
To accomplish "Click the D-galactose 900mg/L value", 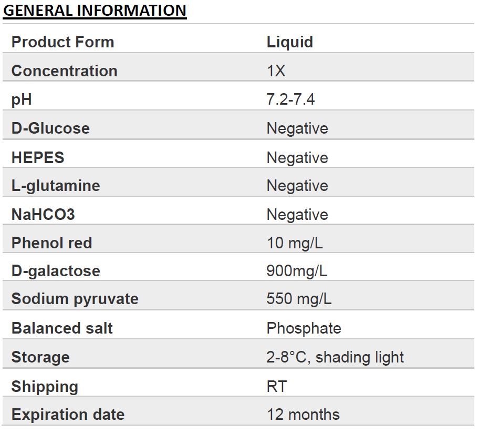I will click(297, 271).
